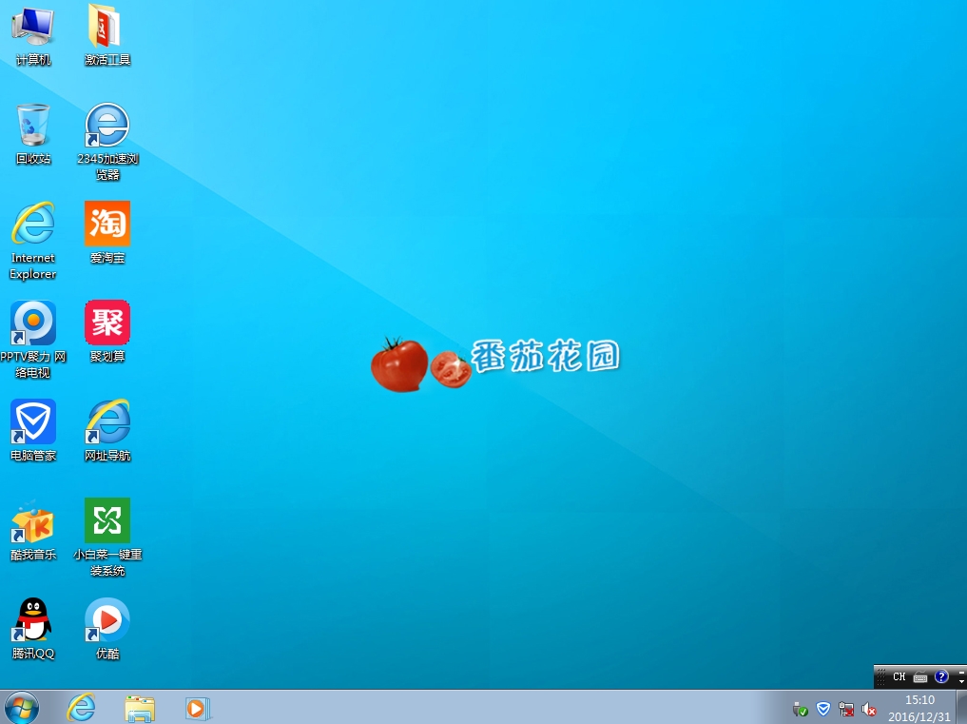Open the 网址导航 shortcut icon
Viewport: 967px width, 724px height.
[x=107, y=430]
